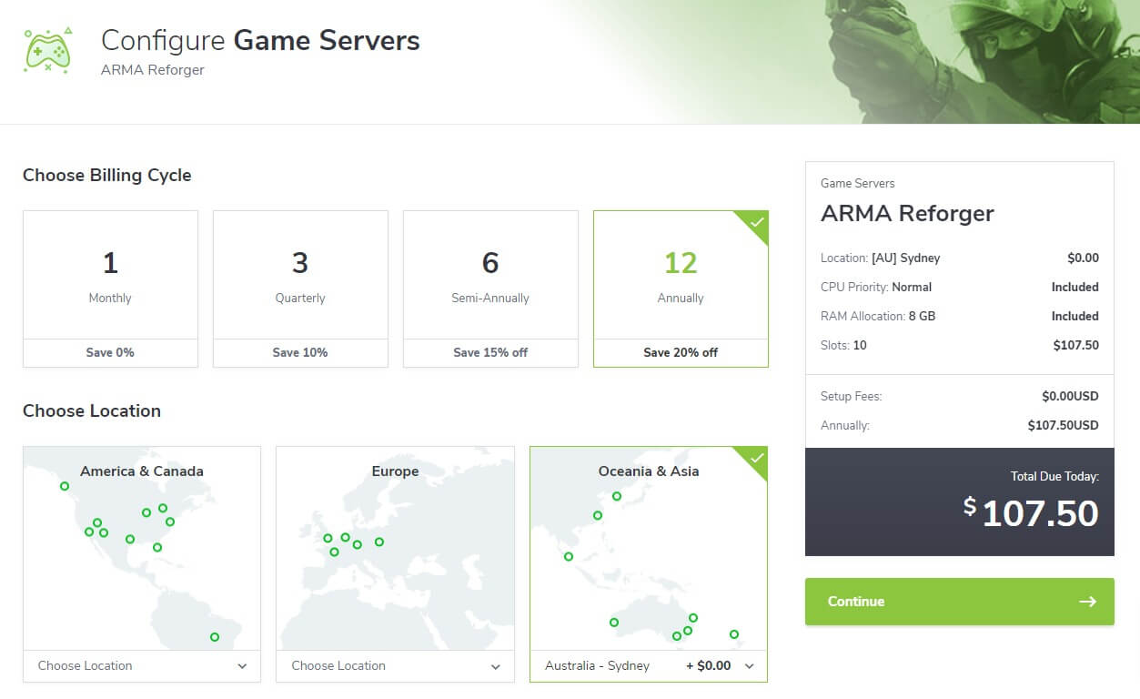Click the Save 10% label

tap(300, 352)
